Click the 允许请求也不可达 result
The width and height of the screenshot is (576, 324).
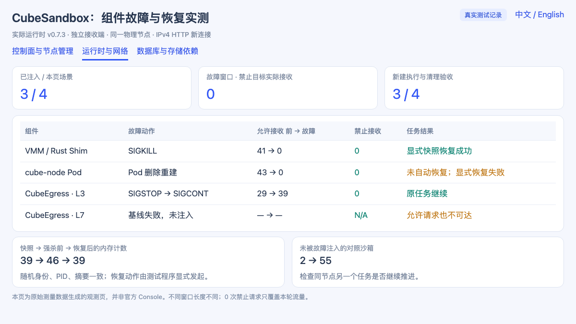click(x=439, y=215)
